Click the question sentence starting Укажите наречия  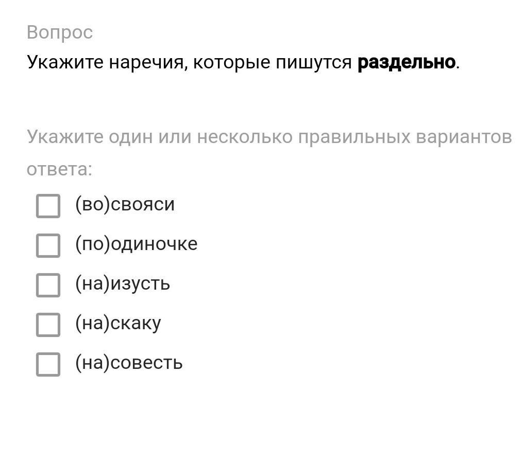tap(243, 62)
